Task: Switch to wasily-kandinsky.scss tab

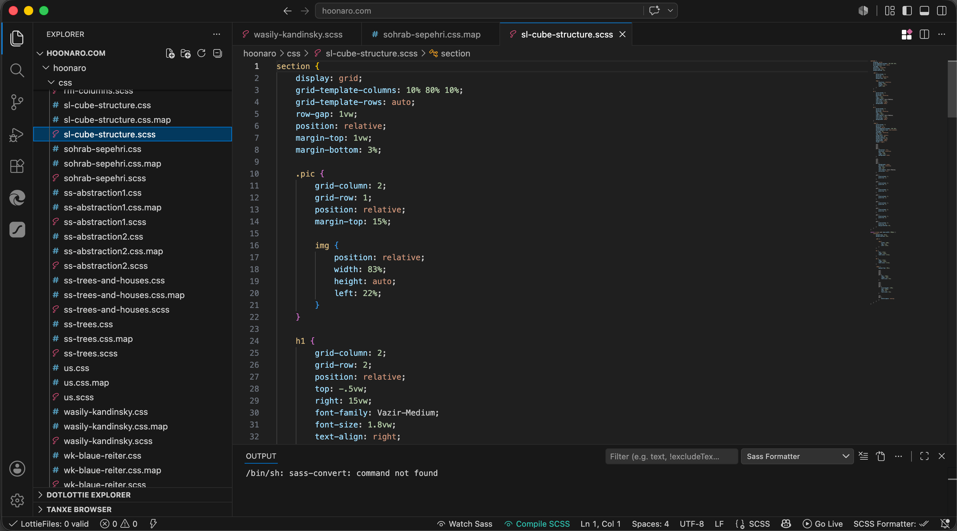Action: pyautogui.click(x=297, y=34)
